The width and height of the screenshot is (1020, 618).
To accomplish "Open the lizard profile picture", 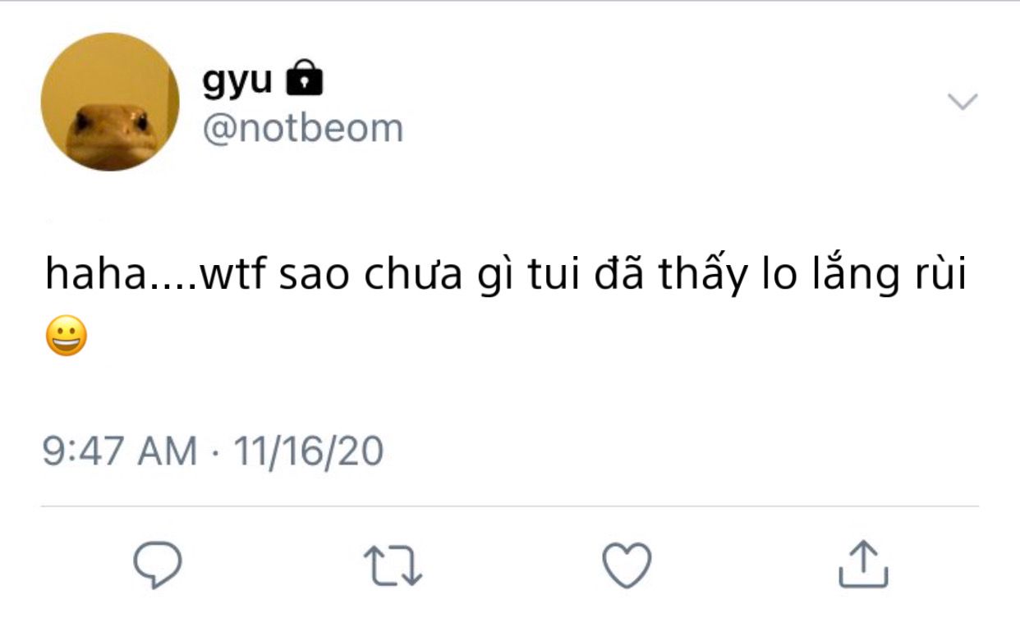I will [x=109, y=102].
